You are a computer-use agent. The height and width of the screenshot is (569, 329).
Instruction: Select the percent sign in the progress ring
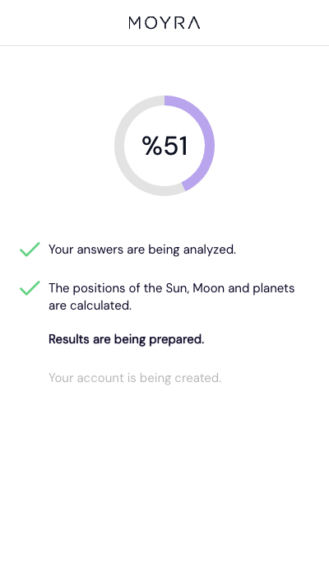(x=151, y=146)
